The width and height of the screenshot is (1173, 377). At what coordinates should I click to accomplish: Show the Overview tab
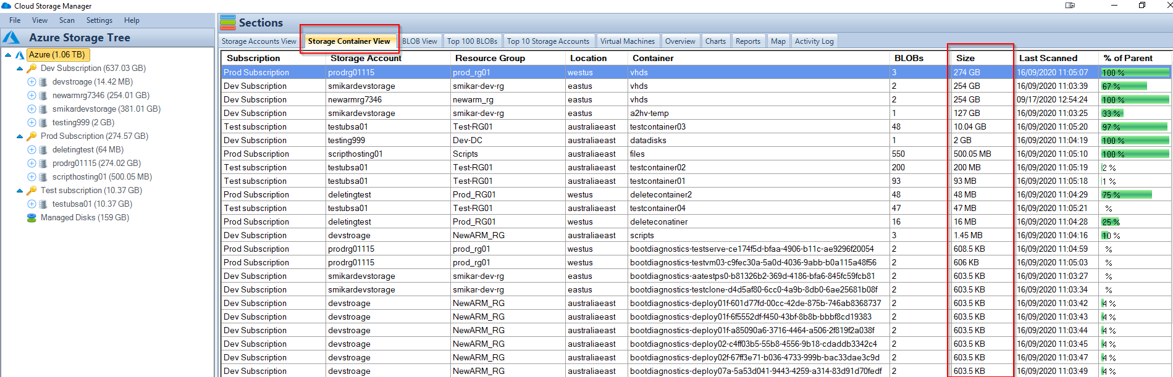point(680,41)
